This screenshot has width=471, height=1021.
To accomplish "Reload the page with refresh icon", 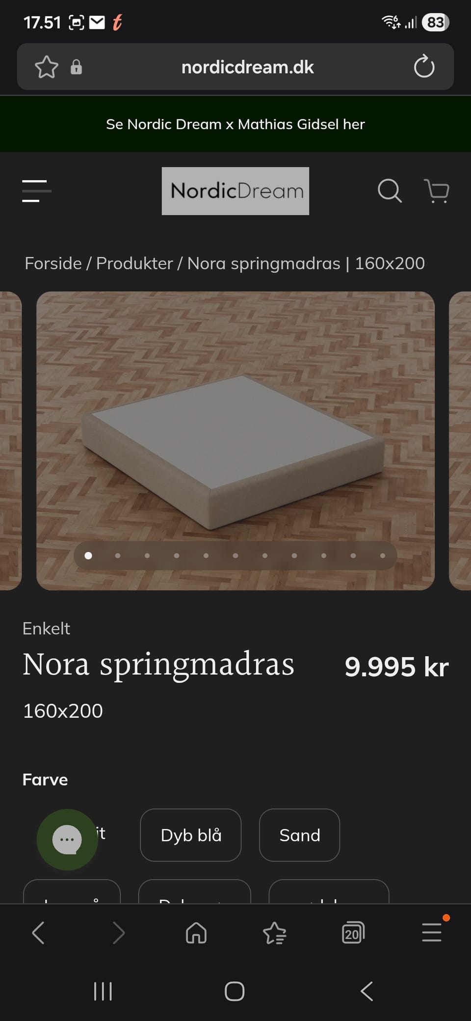I will (x=424, y=67).
